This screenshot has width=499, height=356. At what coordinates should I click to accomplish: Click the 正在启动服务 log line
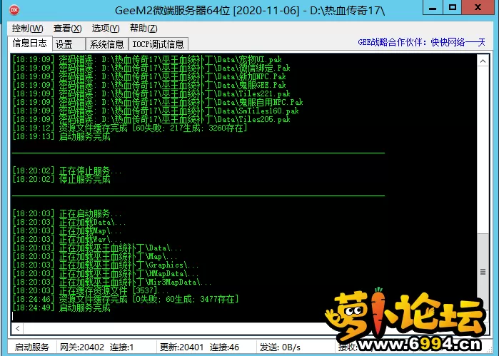[x=67, y=213]
